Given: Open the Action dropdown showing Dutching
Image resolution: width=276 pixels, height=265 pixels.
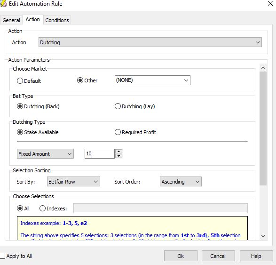Looking at the screenshot, I should click(x=150, y=42).
